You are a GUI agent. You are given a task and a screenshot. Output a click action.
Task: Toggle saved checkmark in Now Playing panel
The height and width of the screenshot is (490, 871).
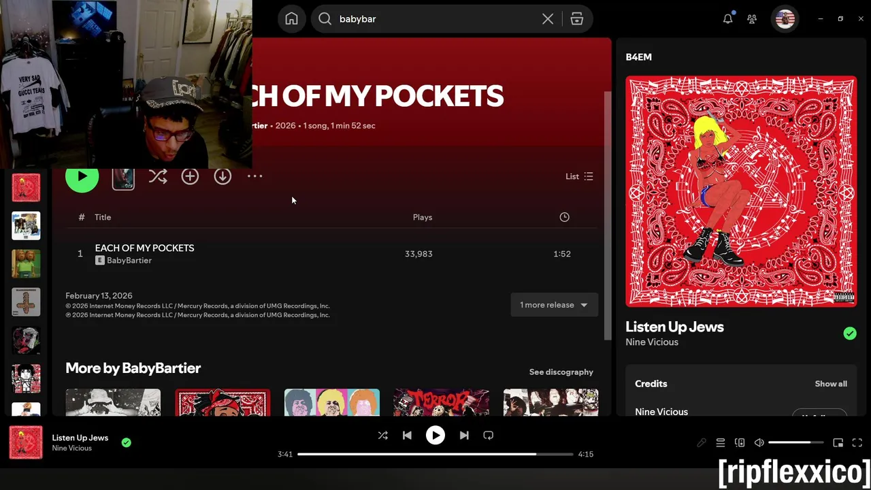coord(850,333)
